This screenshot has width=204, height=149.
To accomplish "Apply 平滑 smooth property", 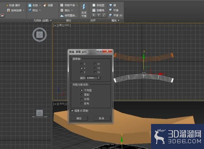I will tap(114, 10).
